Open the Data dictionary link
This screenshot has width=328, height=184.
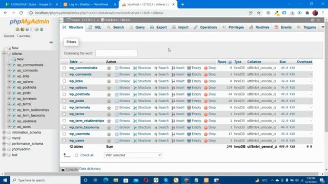(x=90, y=169)
